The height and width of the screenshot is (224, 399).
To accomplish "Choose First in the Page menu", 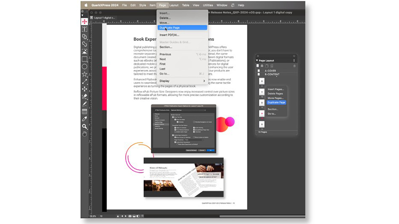I will coord(182,64).
